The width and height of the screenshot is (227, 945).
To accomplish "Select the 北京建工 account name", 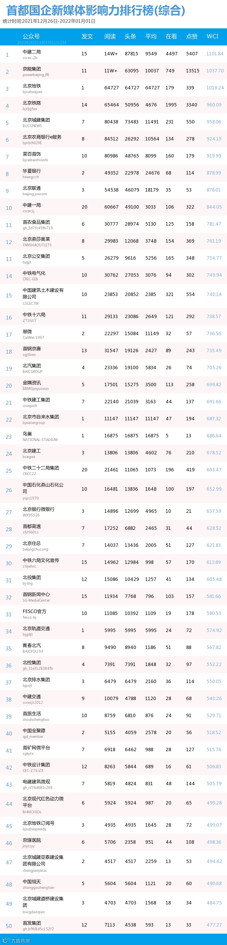I will click(32, 450).
